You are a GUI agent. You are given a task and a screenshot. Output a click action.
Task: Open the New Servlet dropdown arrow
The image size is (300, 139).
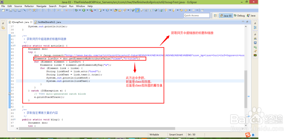(x=111, y=10)
